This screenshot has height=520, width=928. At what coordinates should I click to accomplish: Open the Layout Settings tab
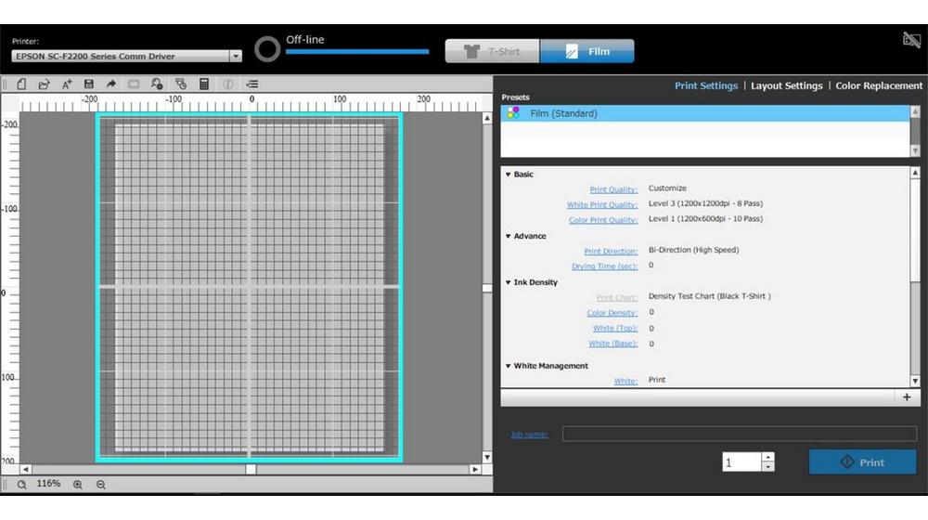click(786, 85)
